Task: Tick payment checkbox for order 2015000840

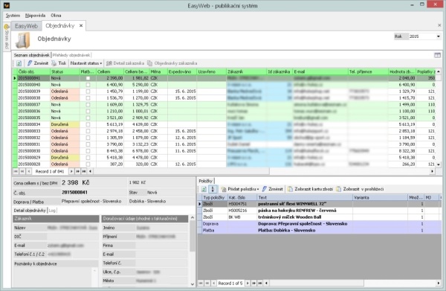Action: pos(88,85)
